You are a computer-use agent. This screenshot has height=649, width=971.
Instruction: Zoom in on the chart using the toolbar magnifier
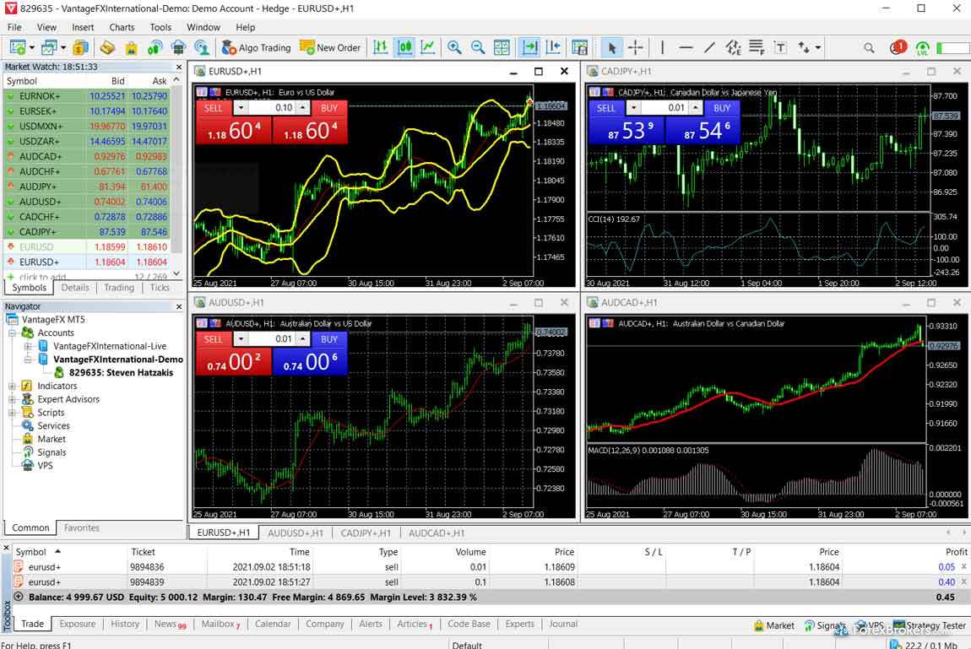[454, 48]
